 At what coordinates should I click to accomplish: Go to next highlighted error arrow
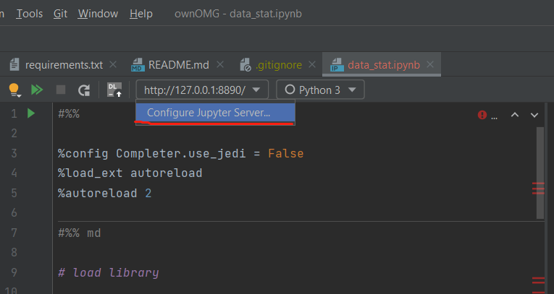click(534, 115)
